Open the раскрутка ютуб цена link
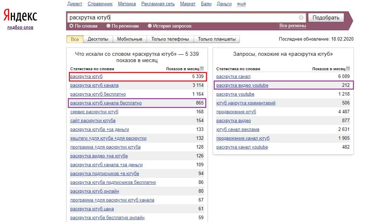Viewport: 372px width, 222px height. (x=92, y=209)
